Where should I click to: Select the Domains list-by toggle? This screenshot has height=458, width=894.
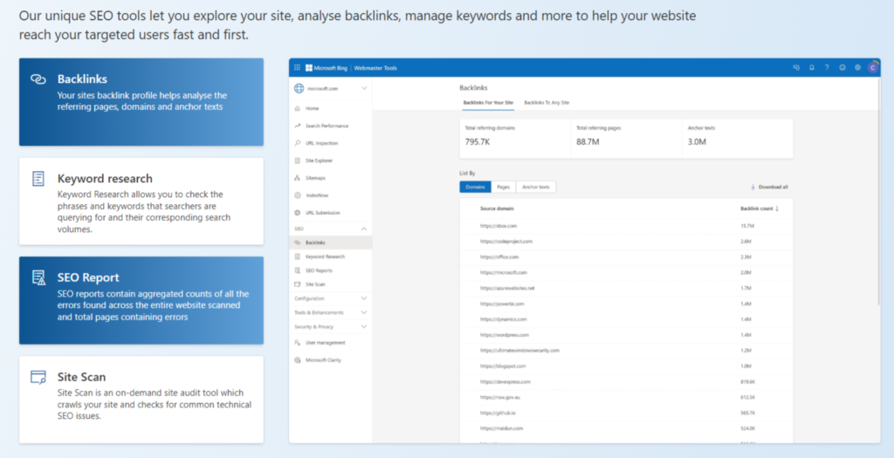tap(475, 187)
